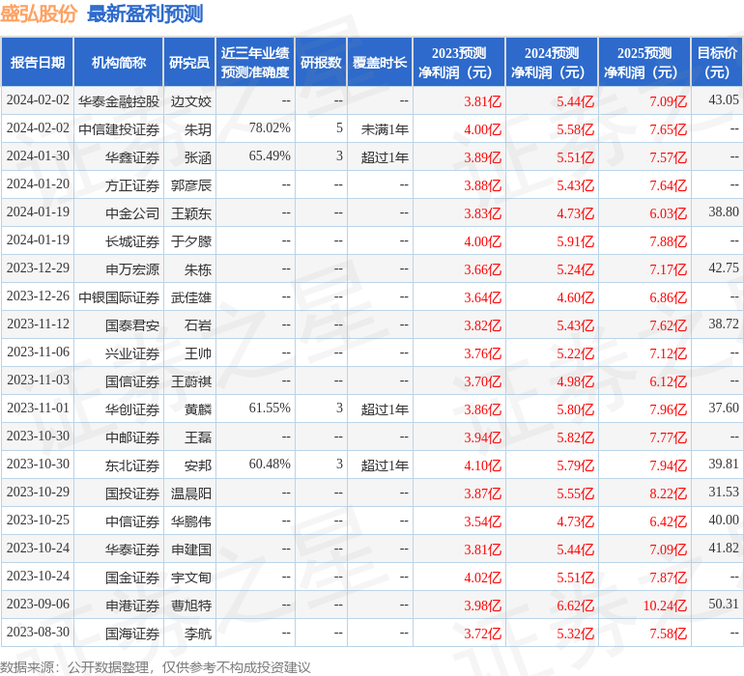Click target price 31.53
The image size is (744, 676).
[x=724, y=492]
